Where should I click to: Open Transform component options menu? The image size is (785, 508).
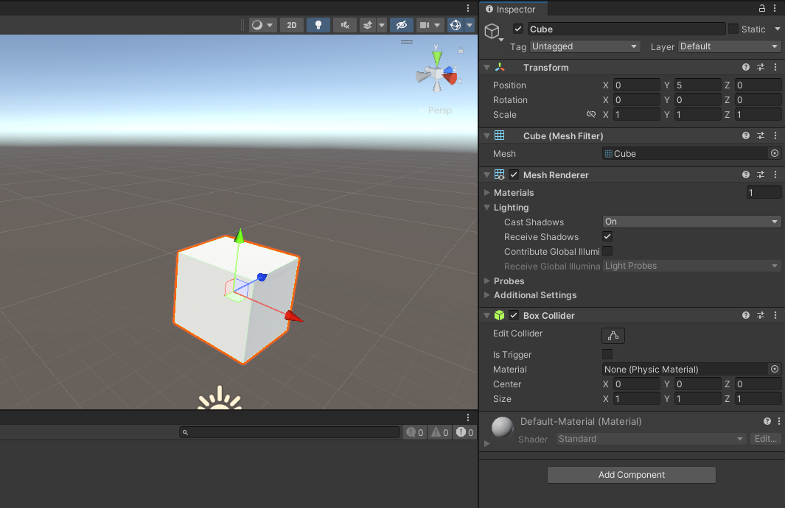click(x=775, y=67)
